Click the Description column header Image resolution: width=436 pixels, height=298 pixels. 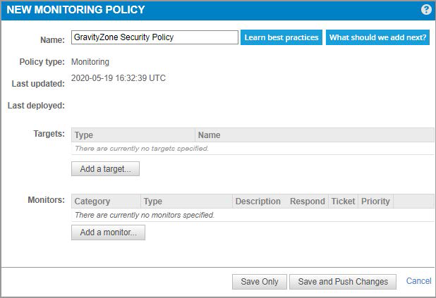(x=258, y=201)
